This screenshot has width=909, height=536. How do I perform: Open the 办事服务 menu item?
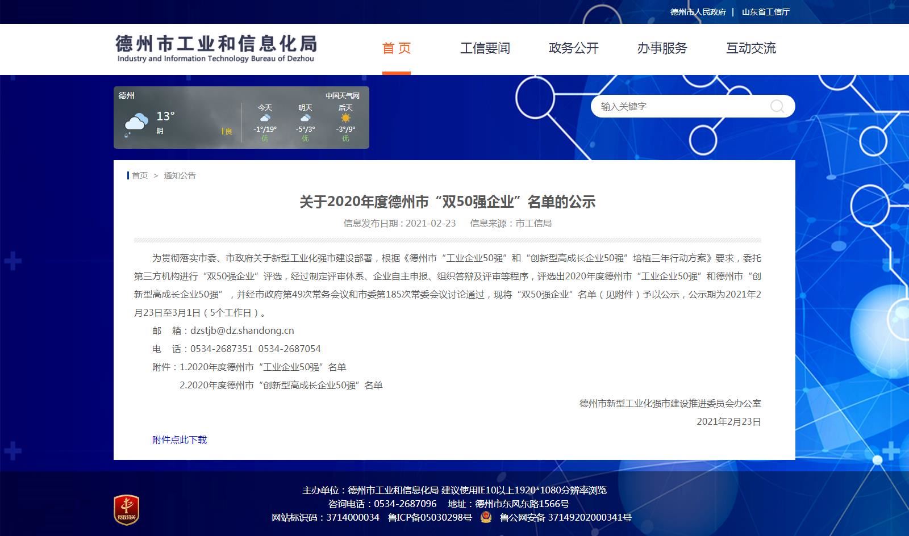point(662,48)
